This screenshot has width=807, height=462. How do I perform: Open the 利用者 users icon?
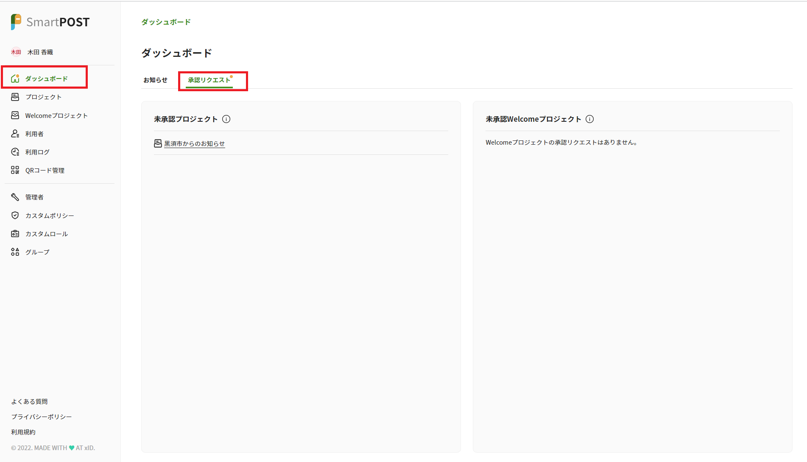(x=15, y=134)
